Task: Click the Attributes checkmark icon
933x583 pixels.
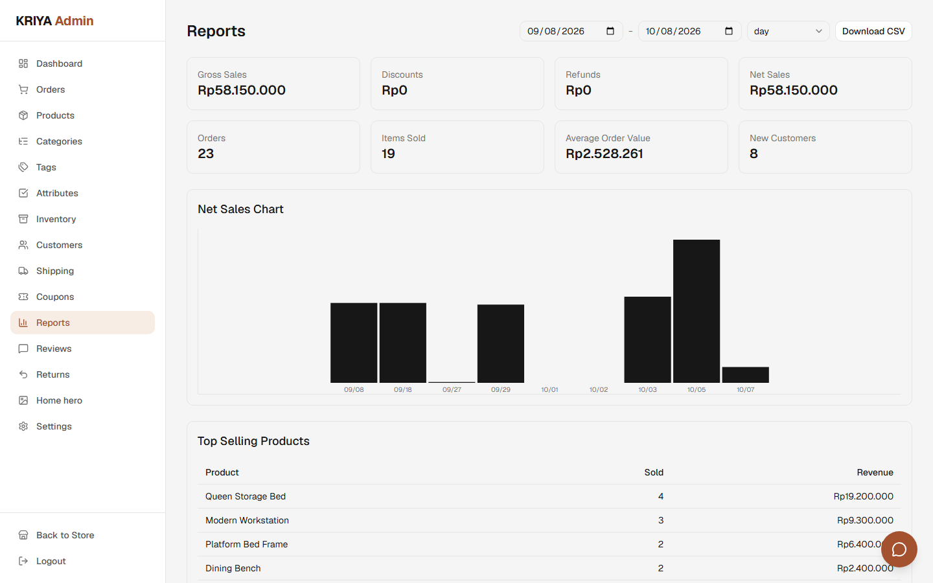Action: click(23, 193)
